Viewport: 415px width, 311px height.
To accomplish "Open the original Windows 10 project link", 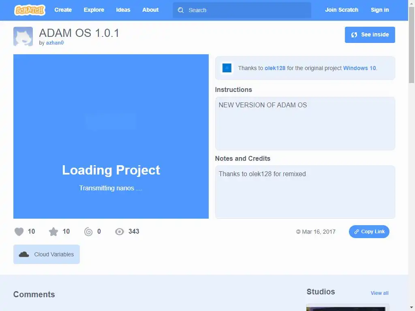I will click(x=359, y=68).
